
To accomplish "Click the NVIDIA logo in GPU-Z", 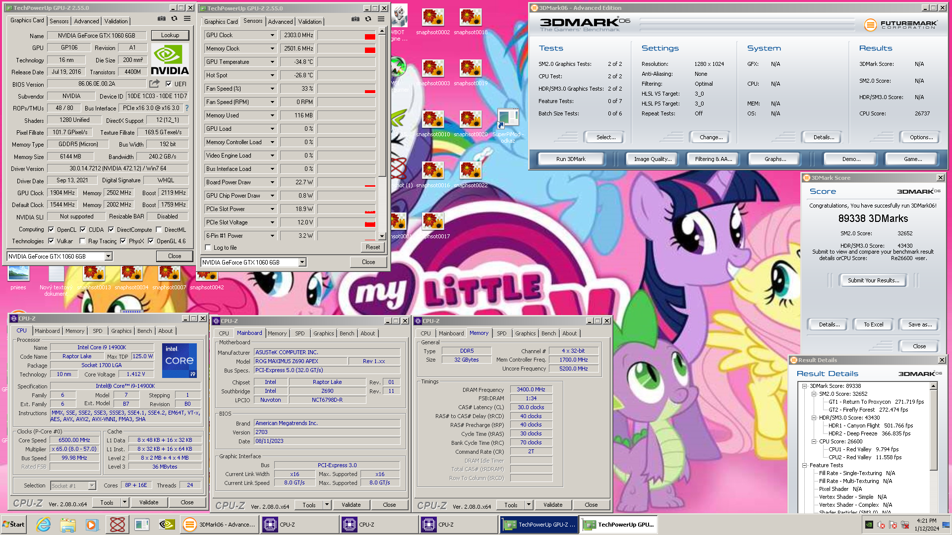I will pos(170,59).
